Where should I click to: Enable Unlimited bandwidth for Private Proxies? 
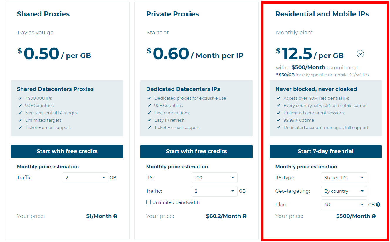point(148,202)
